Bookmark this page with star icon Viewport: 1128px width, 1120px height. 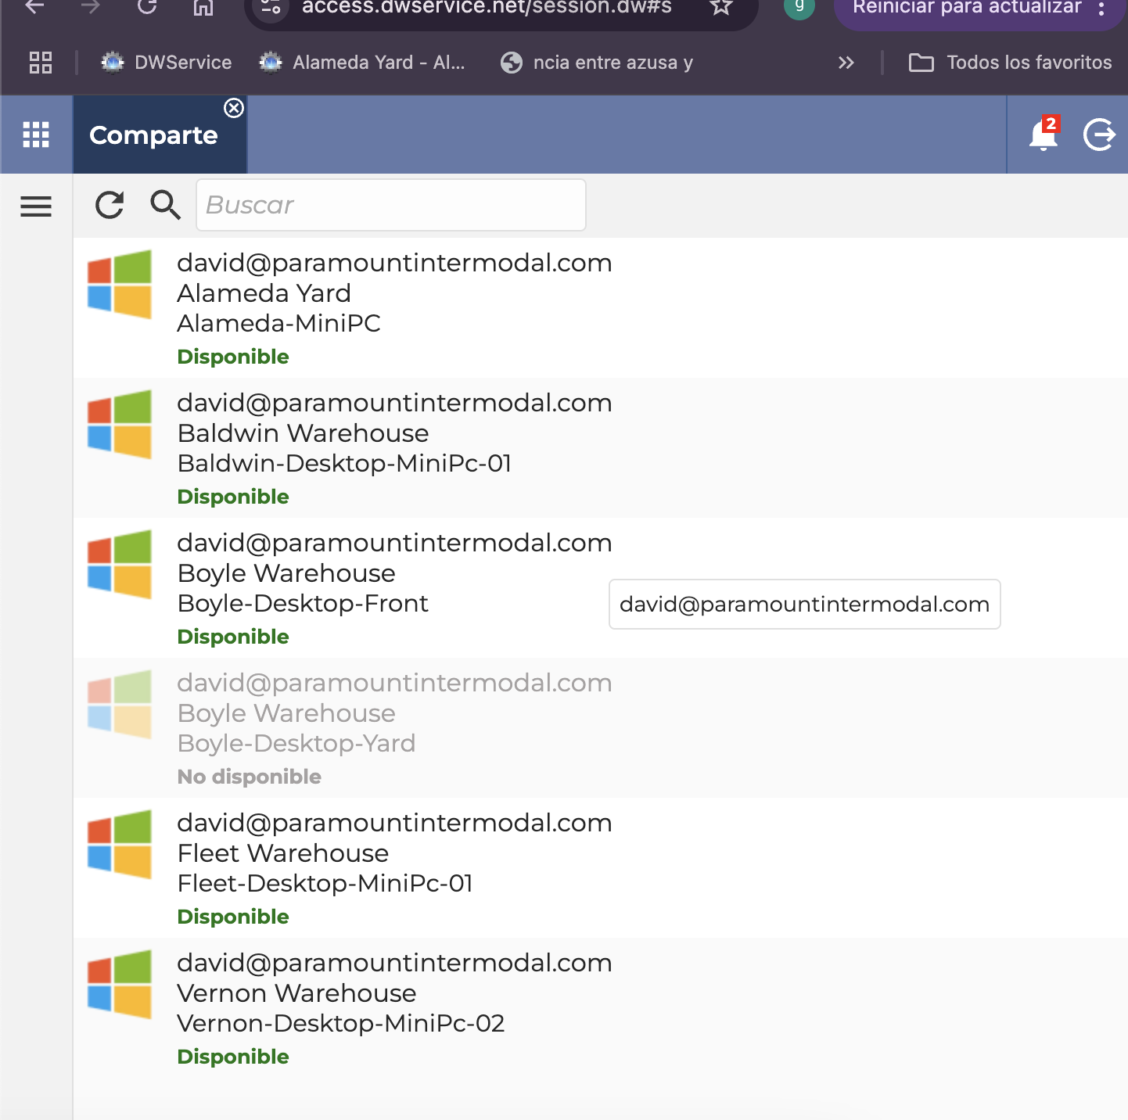coord(721,8)
